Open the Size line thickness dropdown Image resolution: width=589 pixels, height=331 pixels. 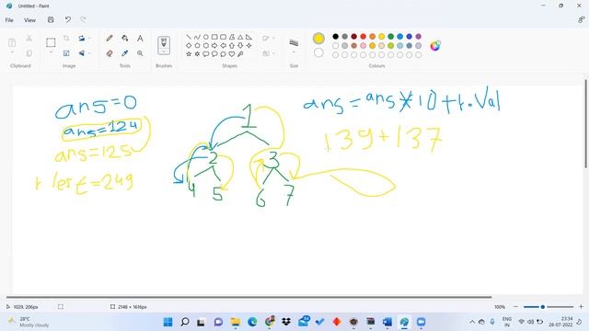coord(294,46)
